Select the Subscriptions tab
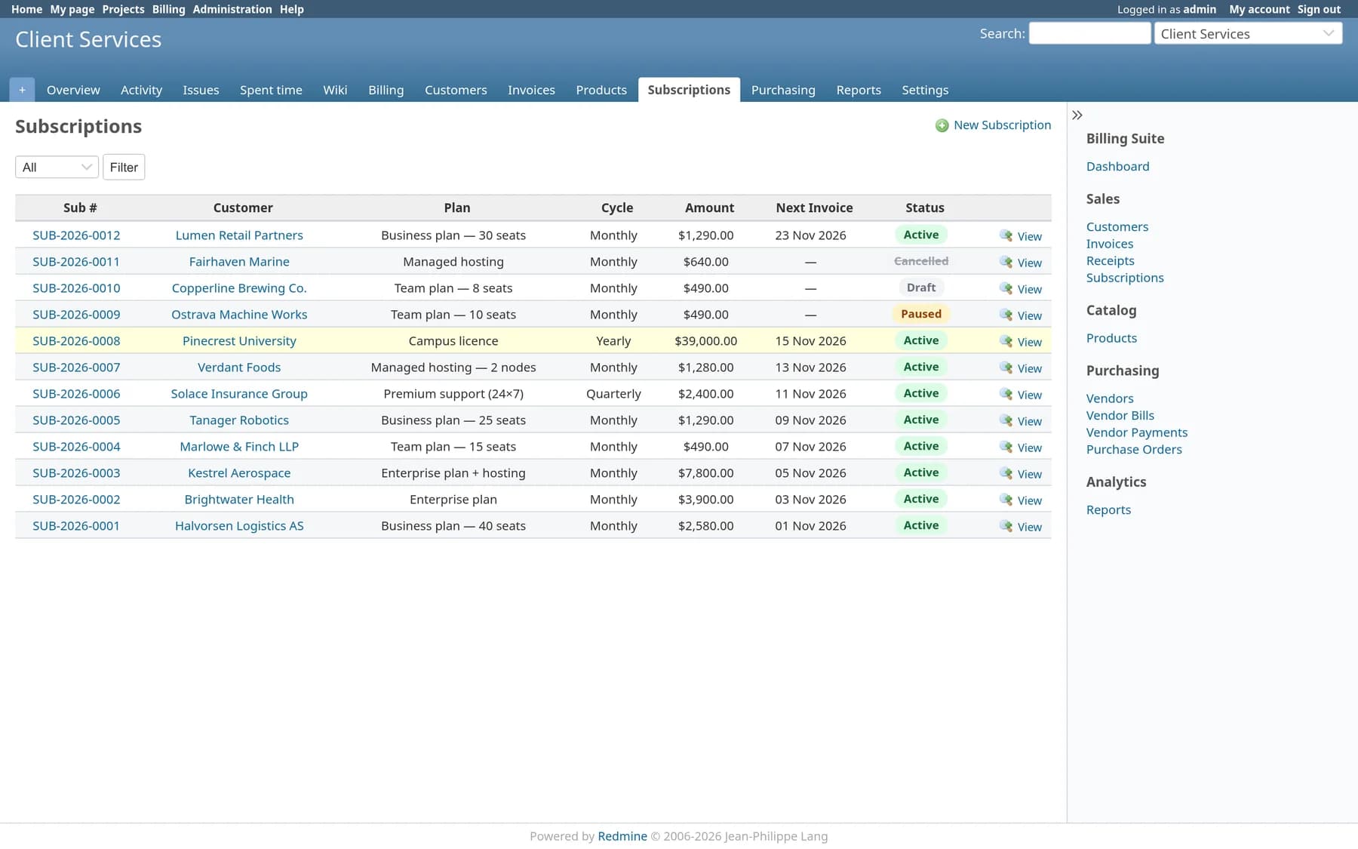Screen dimensions: 1358x849 [x=689, y=90]
